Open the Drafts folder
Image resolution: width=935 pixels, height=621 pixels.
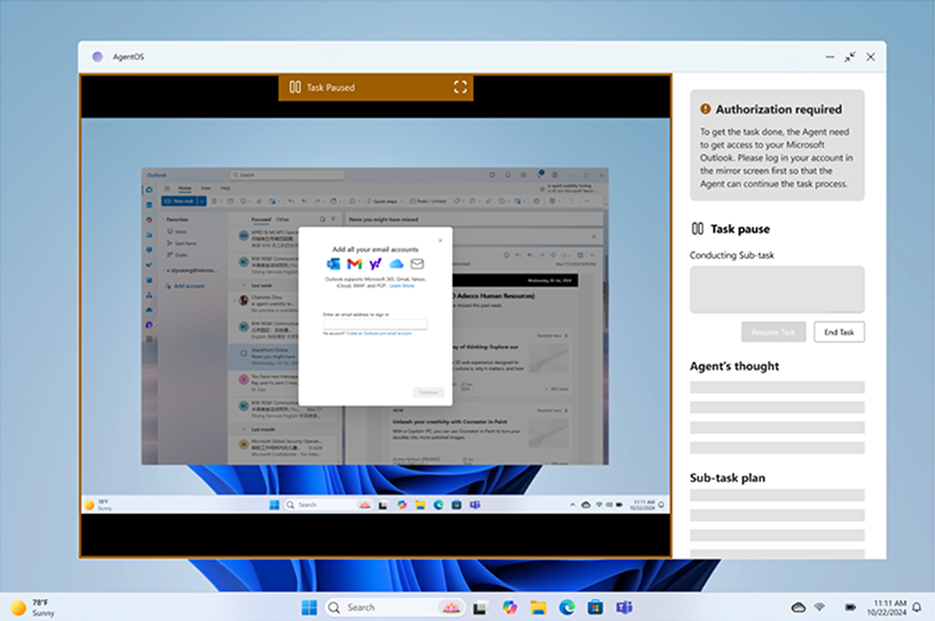coord(181,255)
